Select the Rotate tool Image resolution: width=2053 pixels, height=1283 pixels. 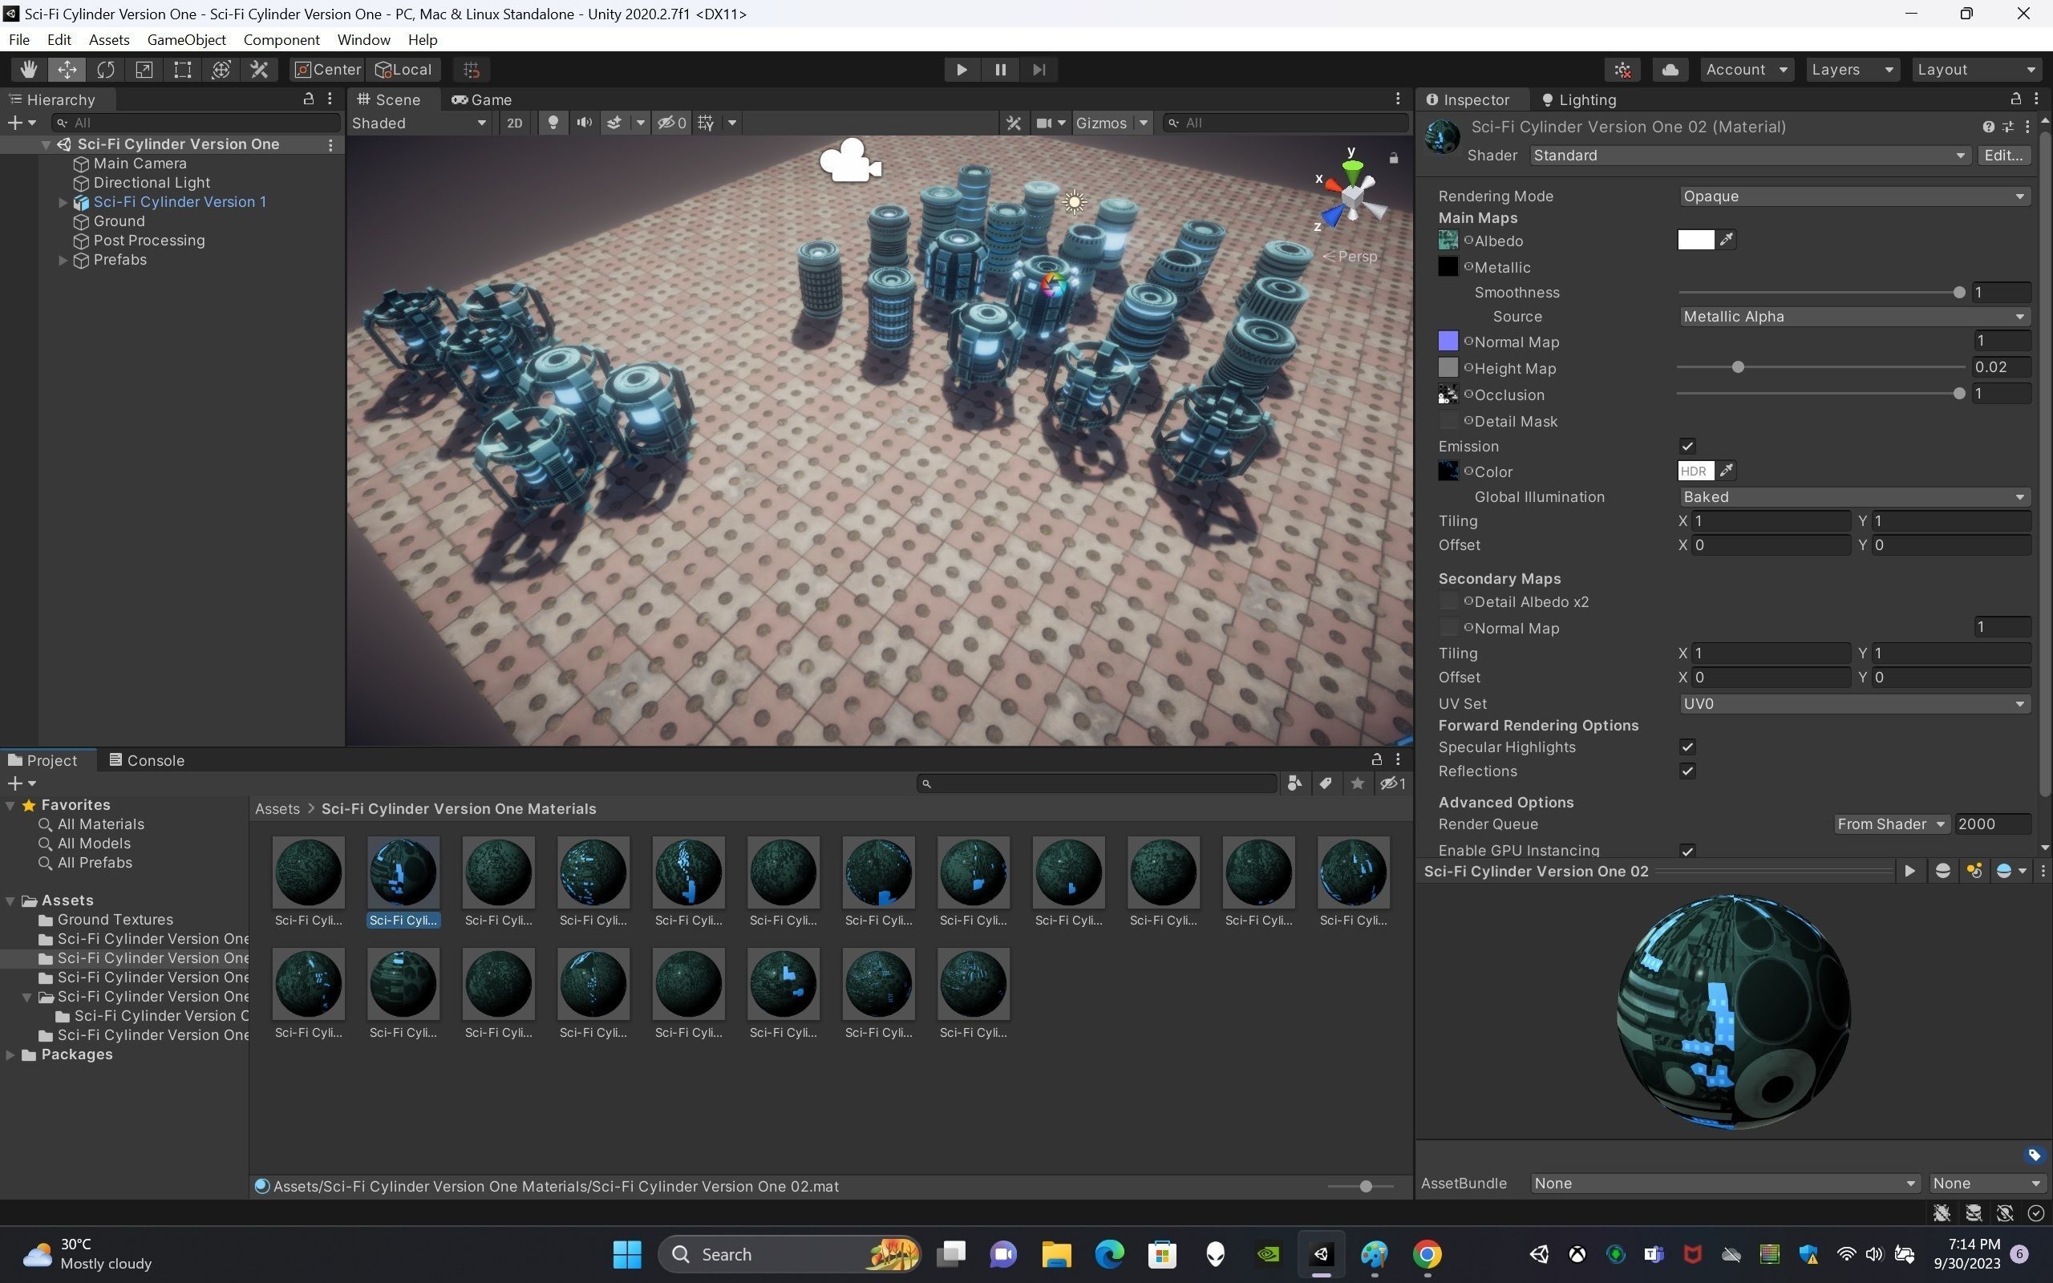pos(106,70)
